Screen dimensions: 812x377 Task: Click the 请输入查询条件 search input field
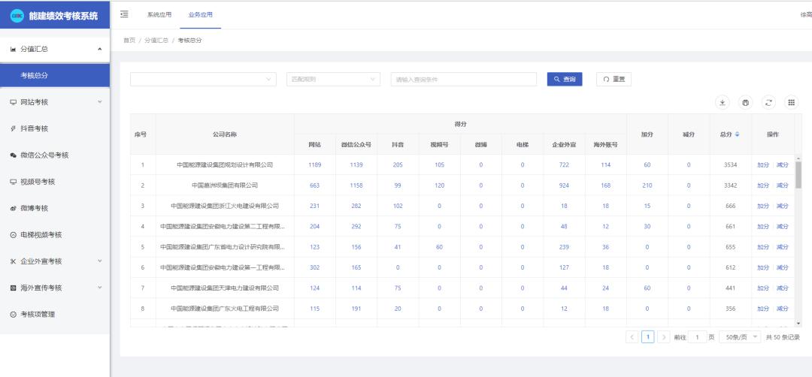pyautogui.click(x=463, y=79)
